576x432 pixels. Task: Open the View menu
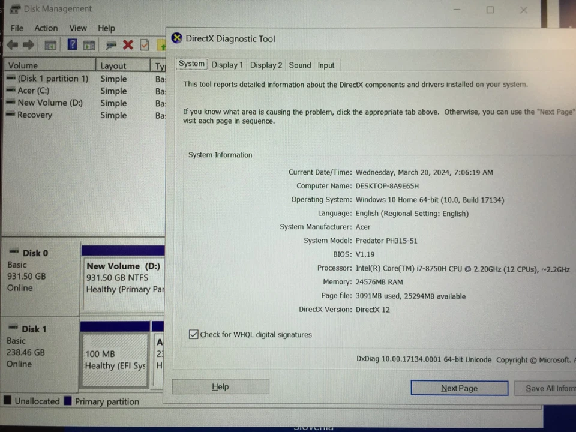(78, 28)
